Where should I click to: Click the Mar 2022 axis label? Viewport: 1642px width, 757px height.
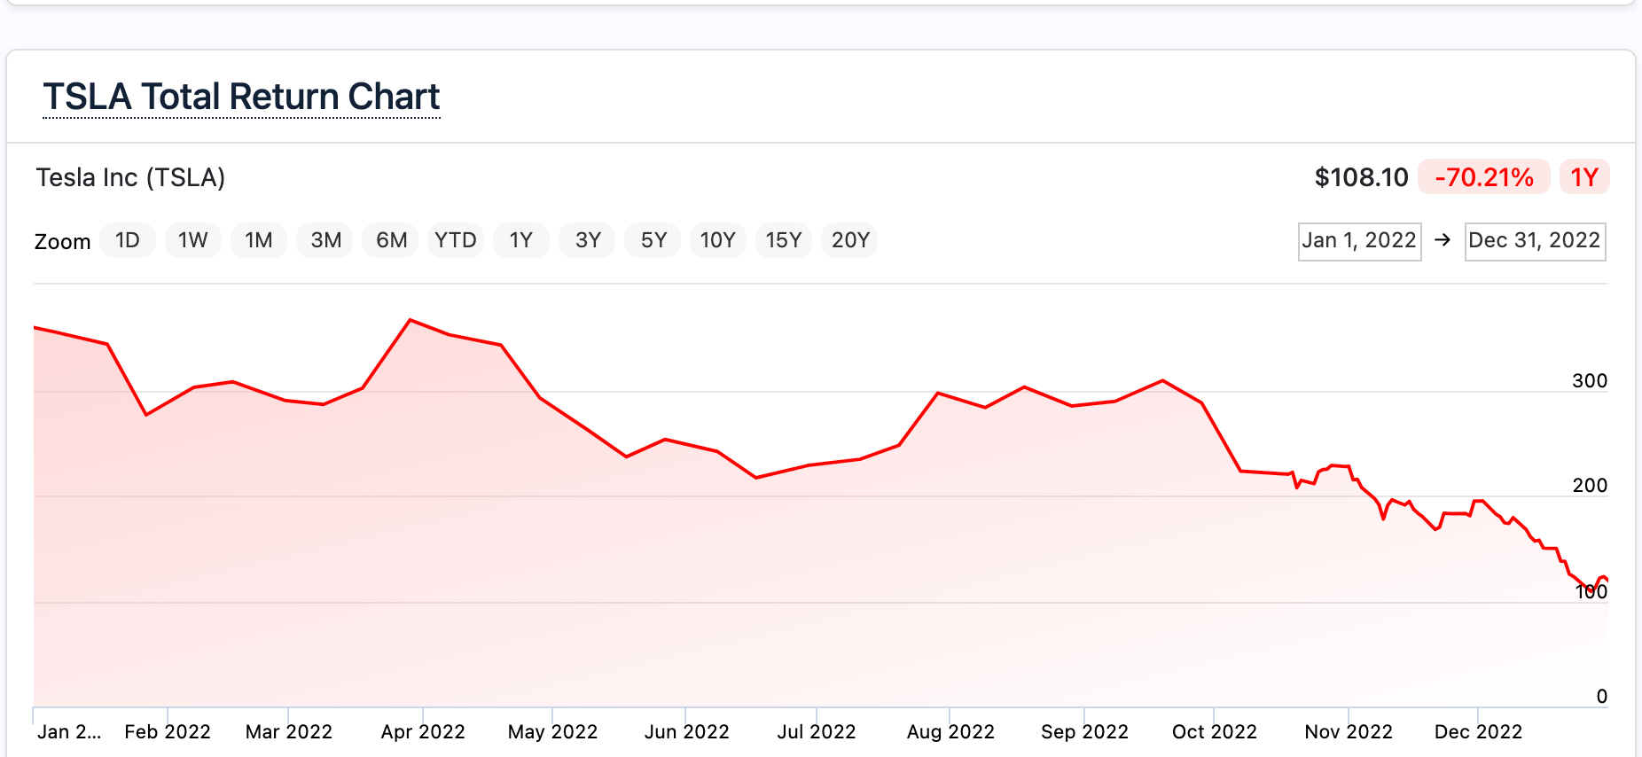coord(289,732)
